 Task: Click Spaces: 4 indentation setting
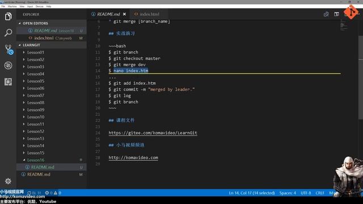tap(288, 193)
